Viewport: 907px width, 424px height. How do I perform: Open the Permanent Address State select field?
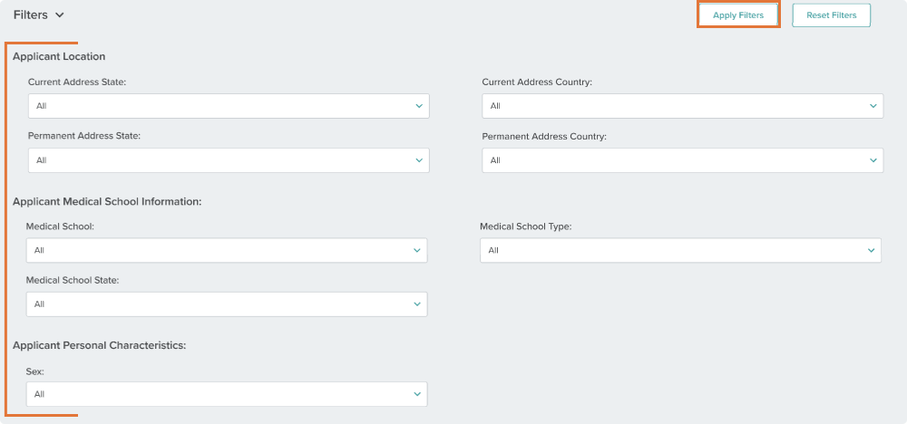point(229,160)
